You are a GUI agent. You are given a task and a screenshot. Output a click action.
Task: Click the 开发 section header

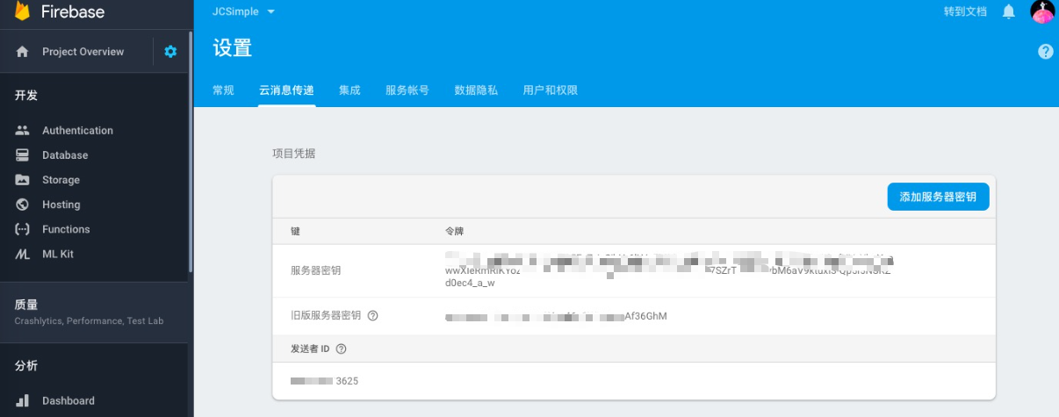click(26, 96)
